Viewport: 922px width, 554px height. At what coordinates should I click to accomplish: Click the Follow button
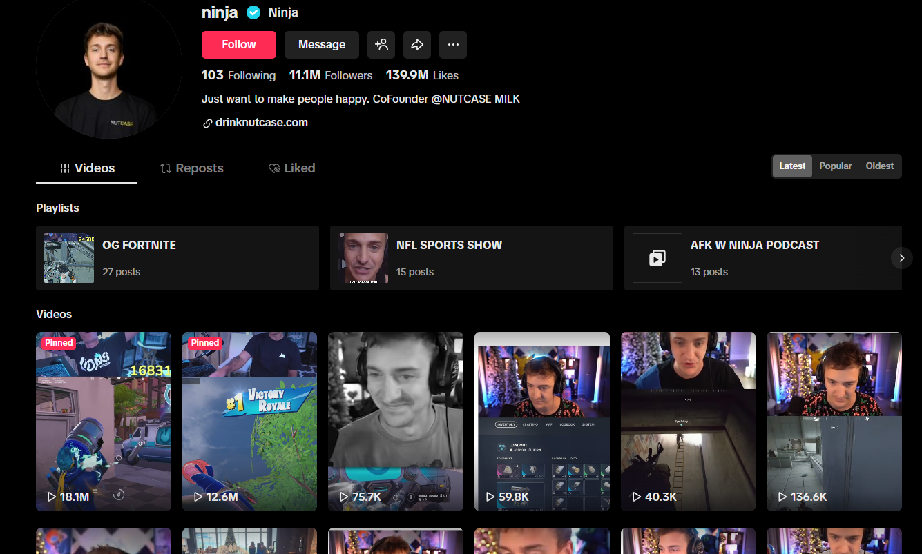[x=238, y=44]
